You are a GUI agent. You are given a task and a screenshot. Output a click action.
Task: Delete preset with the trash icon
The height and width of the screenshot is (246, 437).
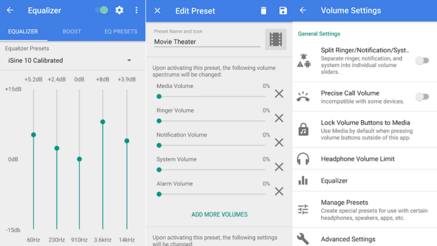coord(263,10)
